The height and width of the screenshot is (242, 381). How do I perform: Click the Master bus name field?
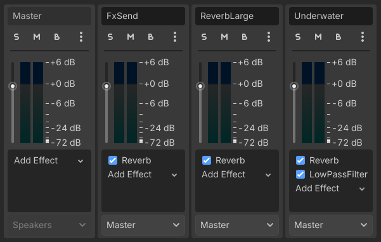coord(49,16)
